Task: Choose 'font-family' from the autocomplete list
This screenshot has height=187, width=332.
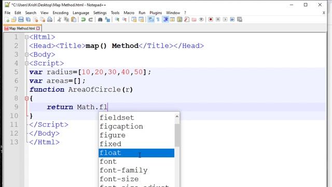Action: point(136,170)
